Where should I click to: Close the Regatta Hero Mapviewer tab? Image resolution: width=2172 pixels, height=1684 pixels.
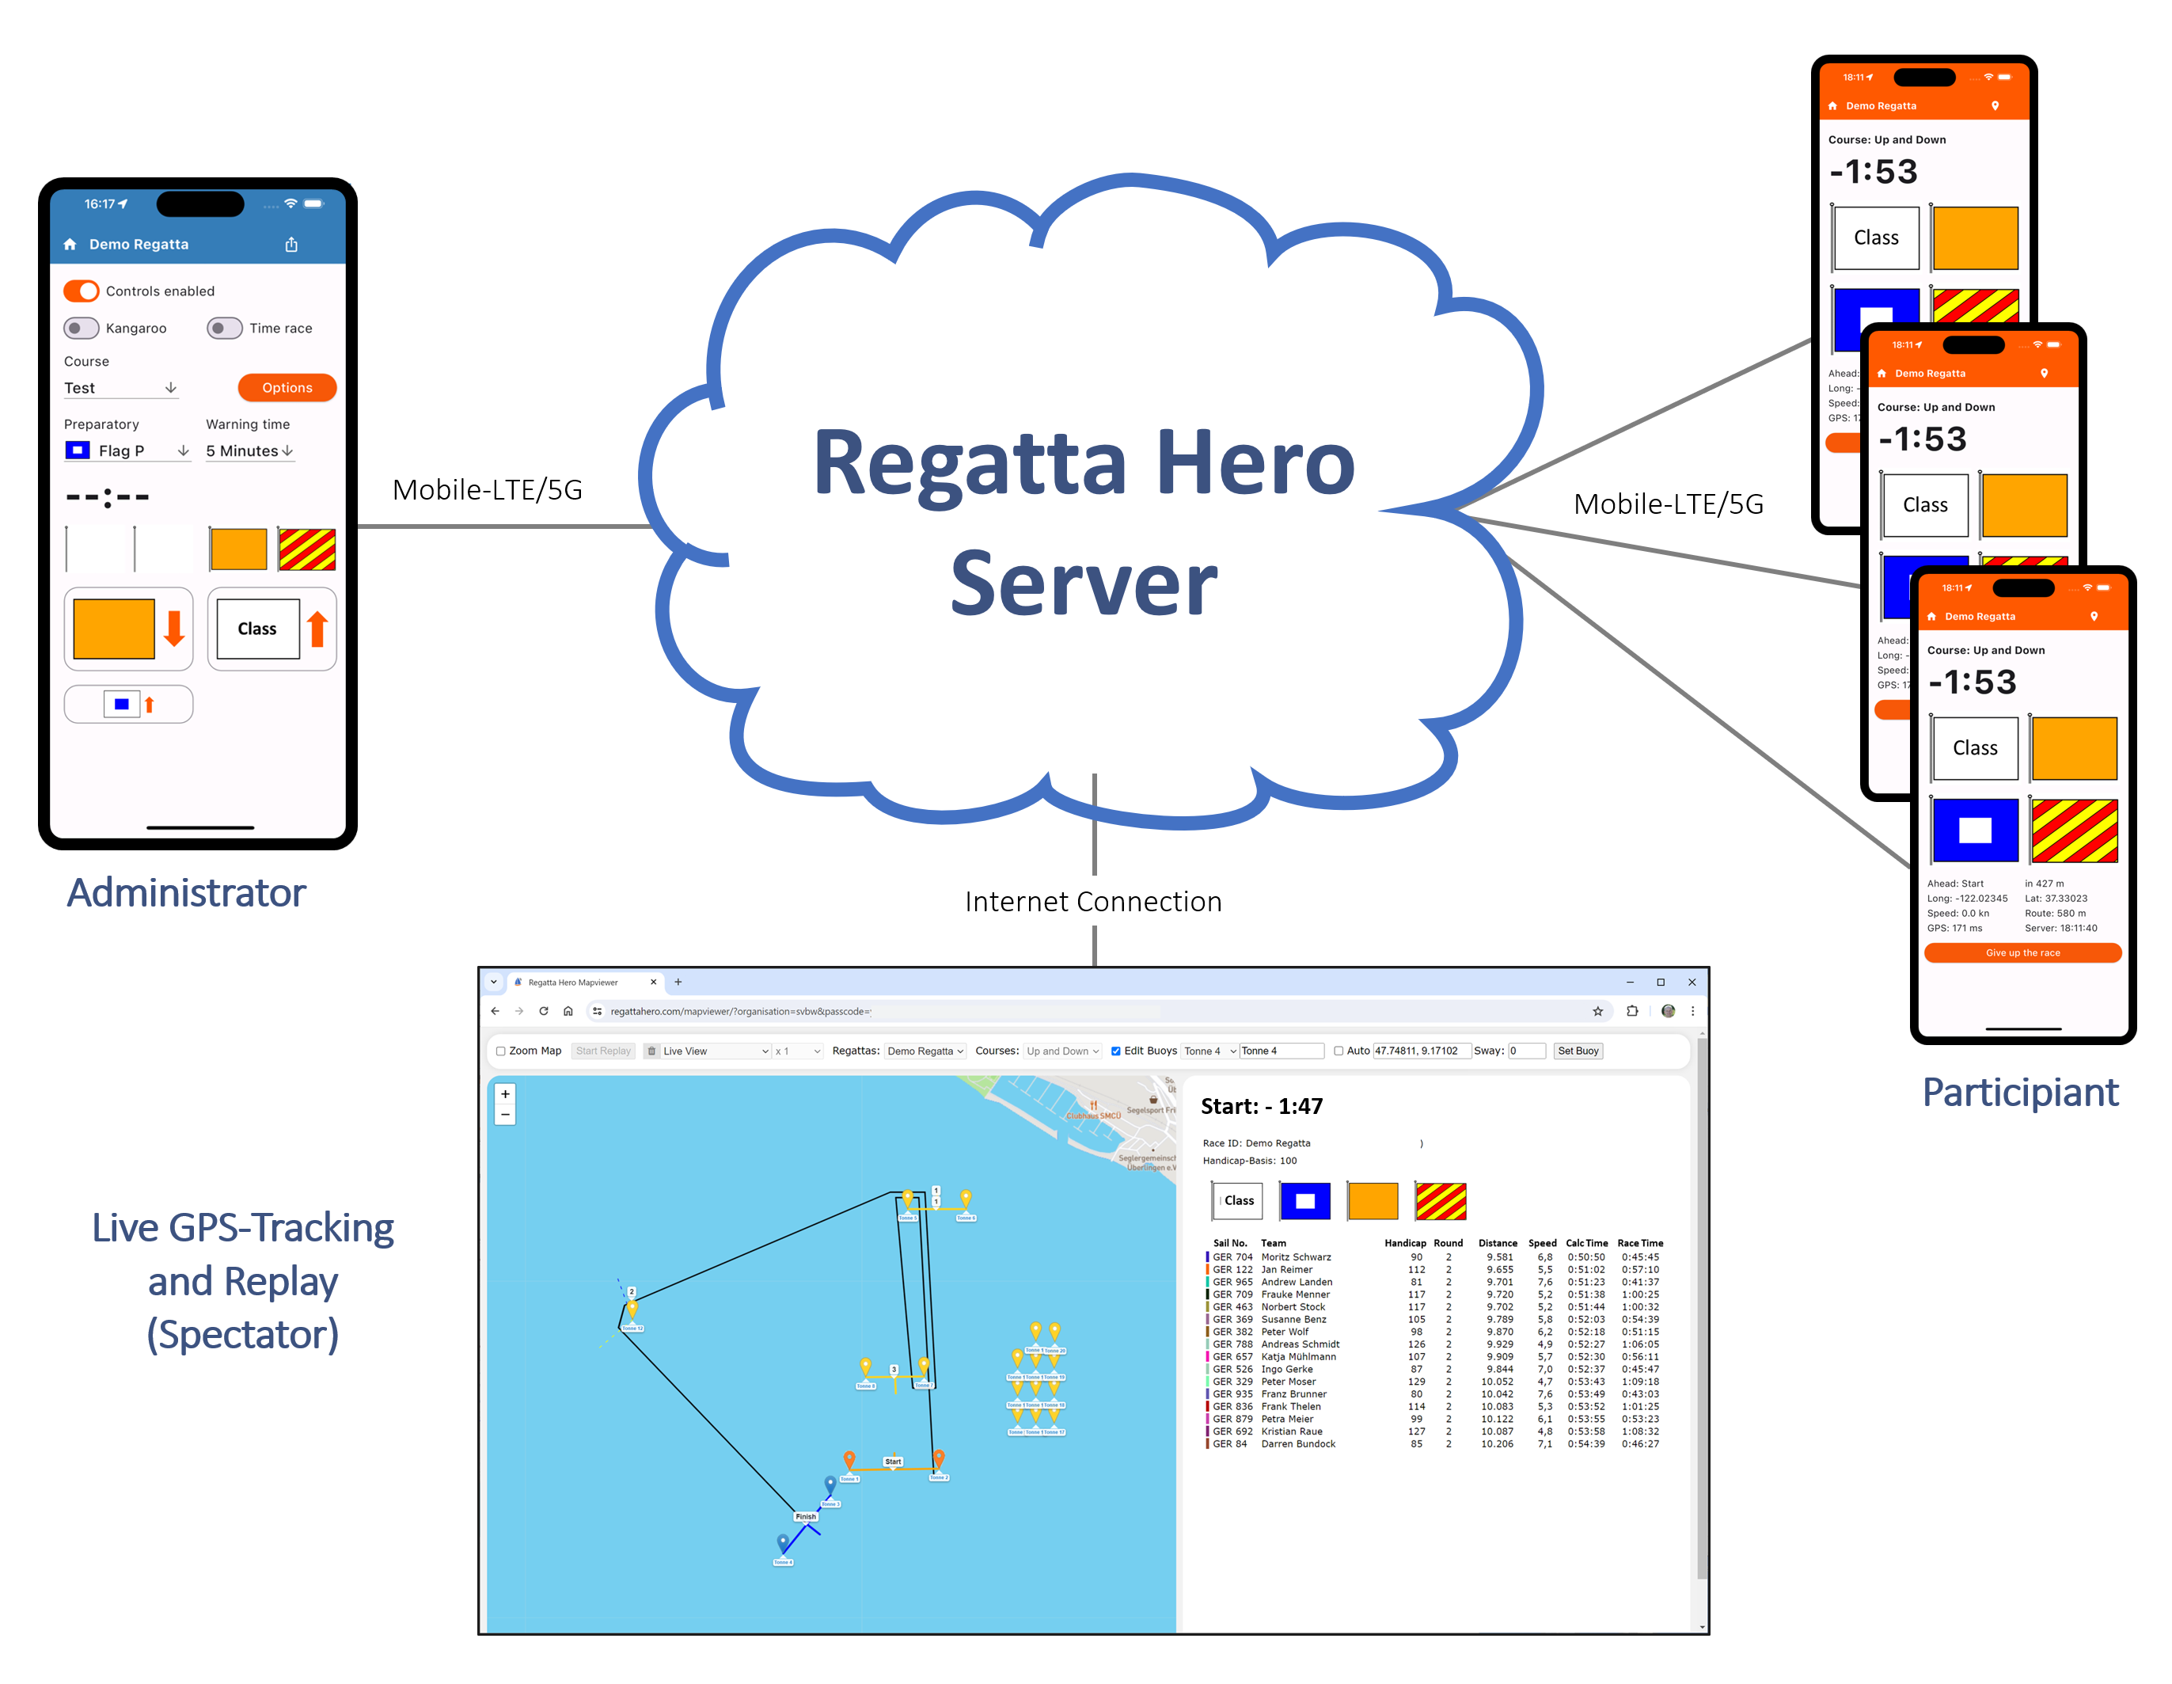(653, 982)
